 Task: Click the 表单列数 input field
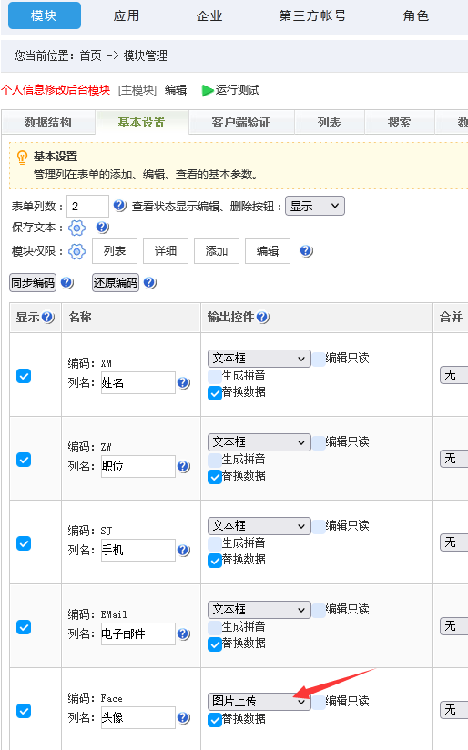(87, 206)
